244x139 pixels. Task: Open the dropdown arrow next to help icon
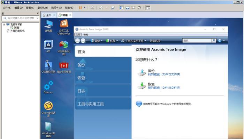[x=224, y=41]
